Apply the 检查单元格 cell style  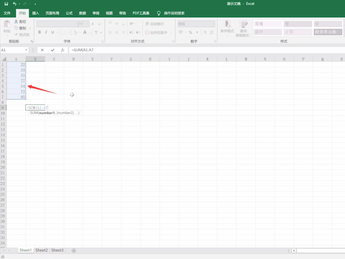tap(328, 32)
